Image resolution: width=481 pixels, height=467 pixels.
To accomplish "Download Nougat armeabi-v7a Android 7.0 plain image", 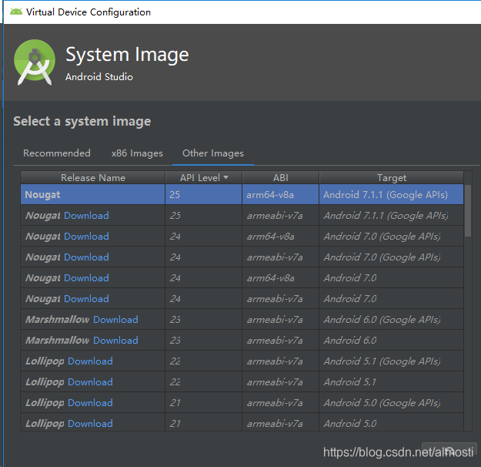I will (86, 299).
